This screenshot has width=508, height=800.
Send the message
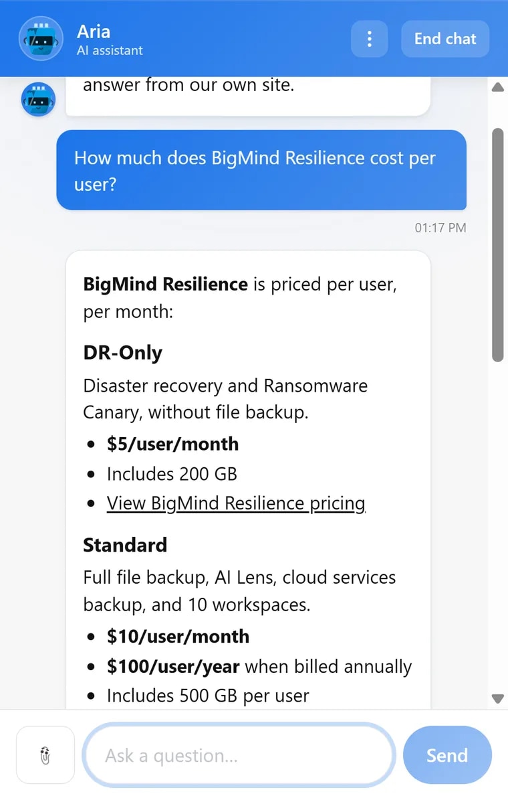pyautogui.click(x=447, y=755)
